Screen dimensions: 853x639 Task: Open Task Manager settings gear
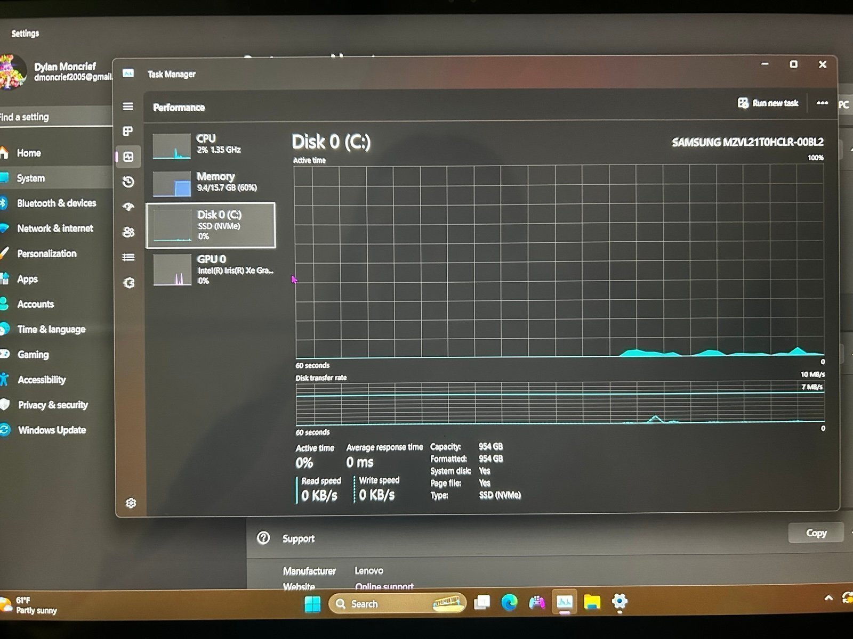(131, 503)
